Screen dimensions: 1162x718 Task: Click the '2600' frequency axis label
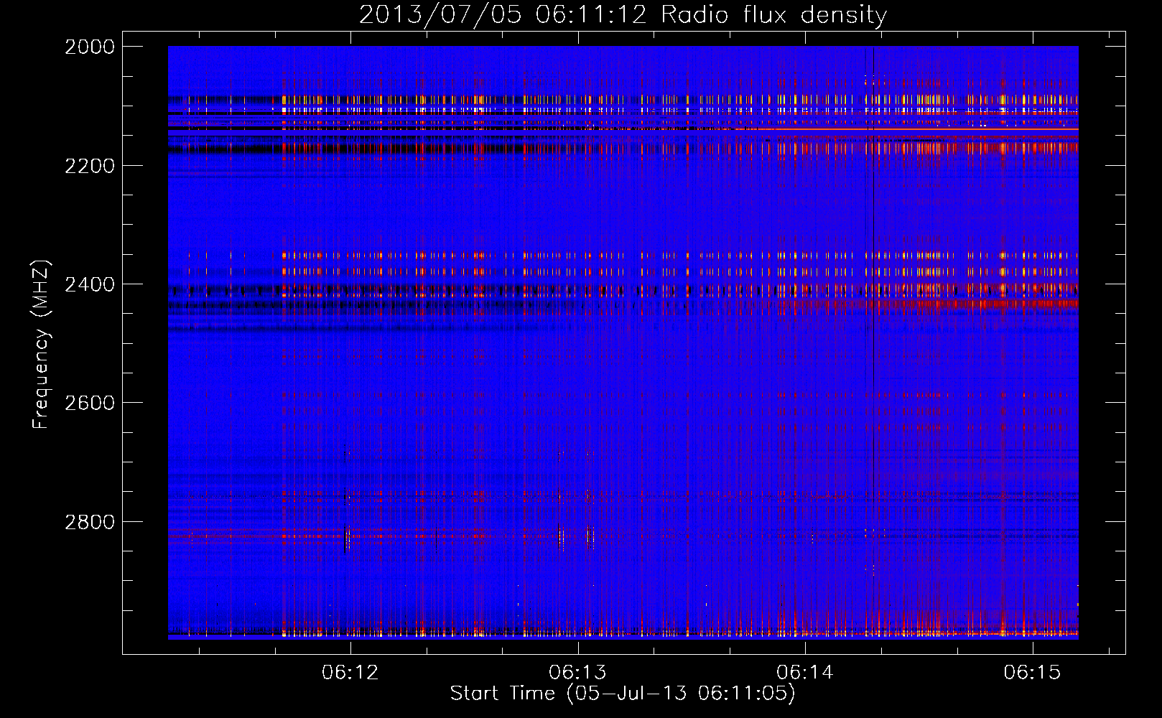(90, 403)
